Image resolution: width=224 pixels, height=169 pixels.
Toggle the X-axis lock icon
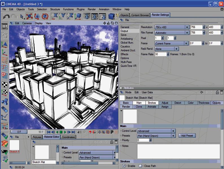coord(55,16)
